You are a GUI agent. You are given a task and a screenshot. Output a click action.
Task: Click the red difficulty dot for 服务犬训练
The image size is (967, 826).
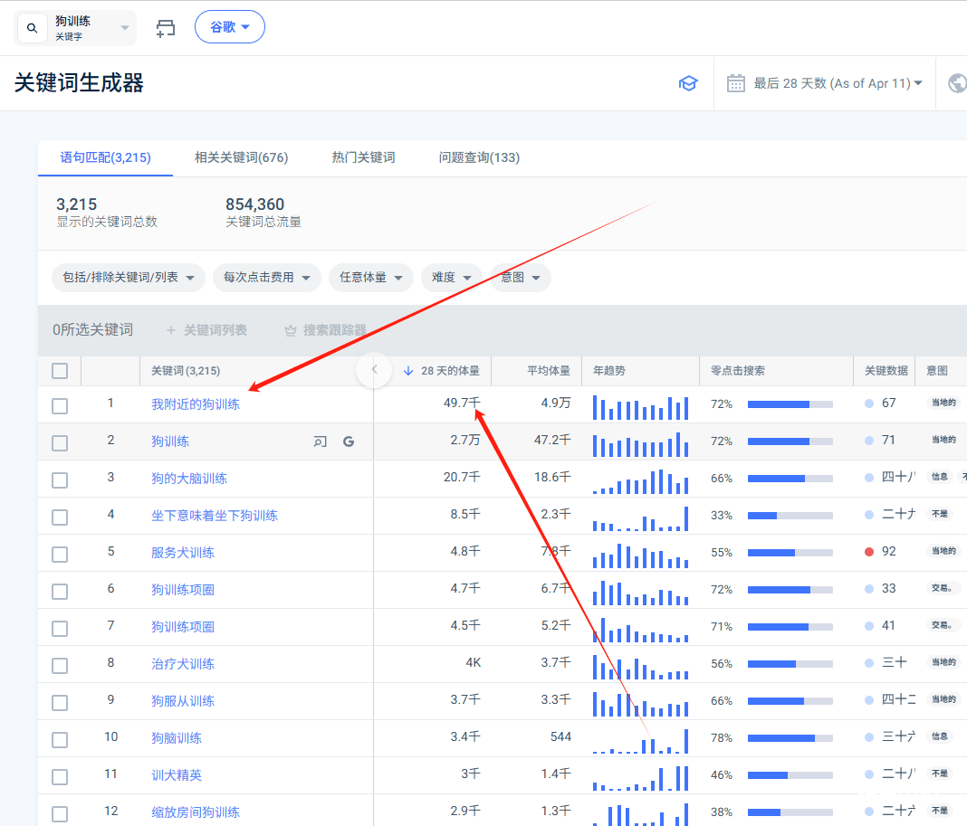(869, 552)
